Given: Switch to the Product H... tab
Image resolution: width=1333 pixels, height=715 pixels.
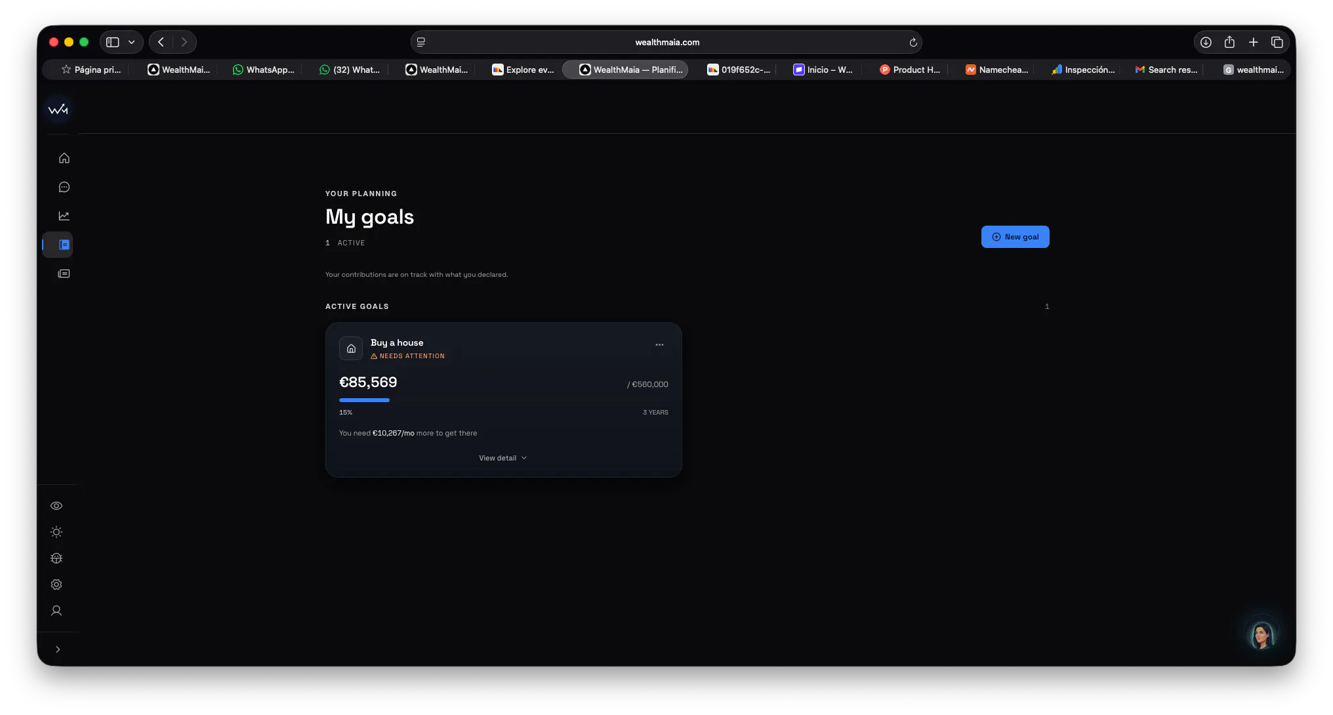Looking at the screenshot, I should (909, 70).
